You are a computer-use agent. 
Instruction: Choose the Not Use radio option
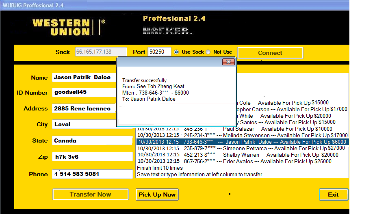208,52
